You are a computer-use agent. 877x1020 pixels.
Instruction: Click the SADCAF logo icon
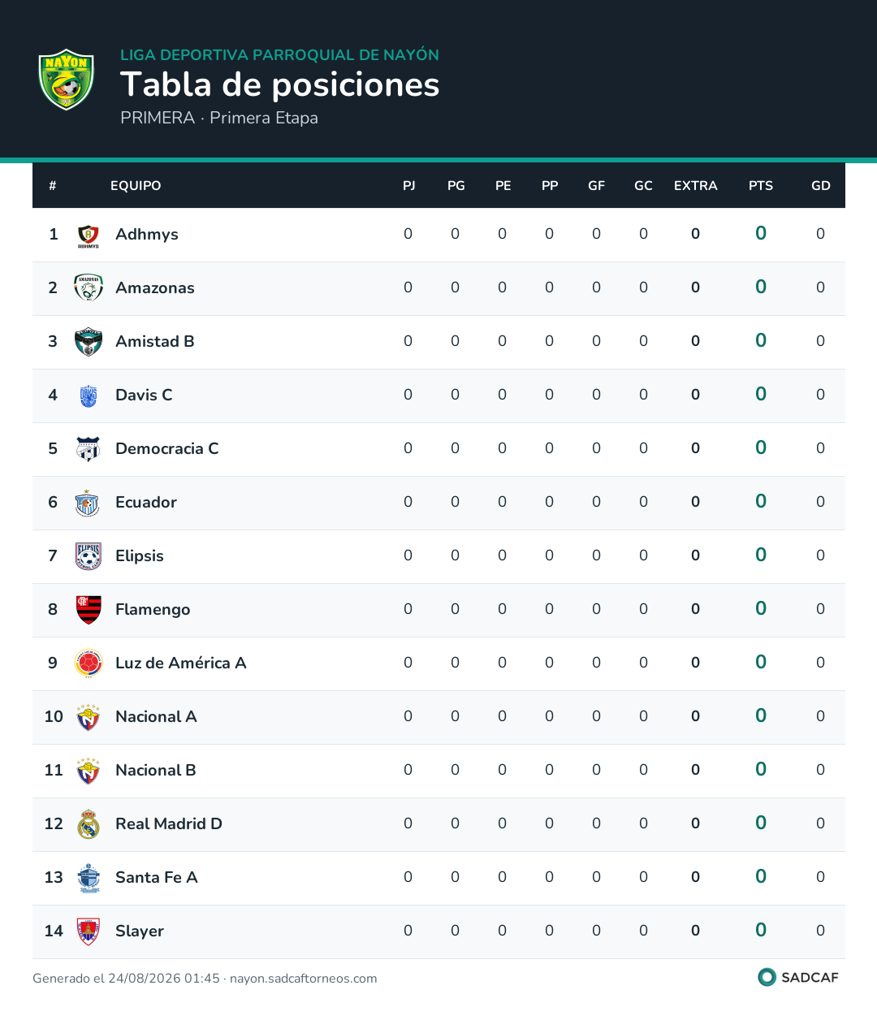click(x=767, y=977)
